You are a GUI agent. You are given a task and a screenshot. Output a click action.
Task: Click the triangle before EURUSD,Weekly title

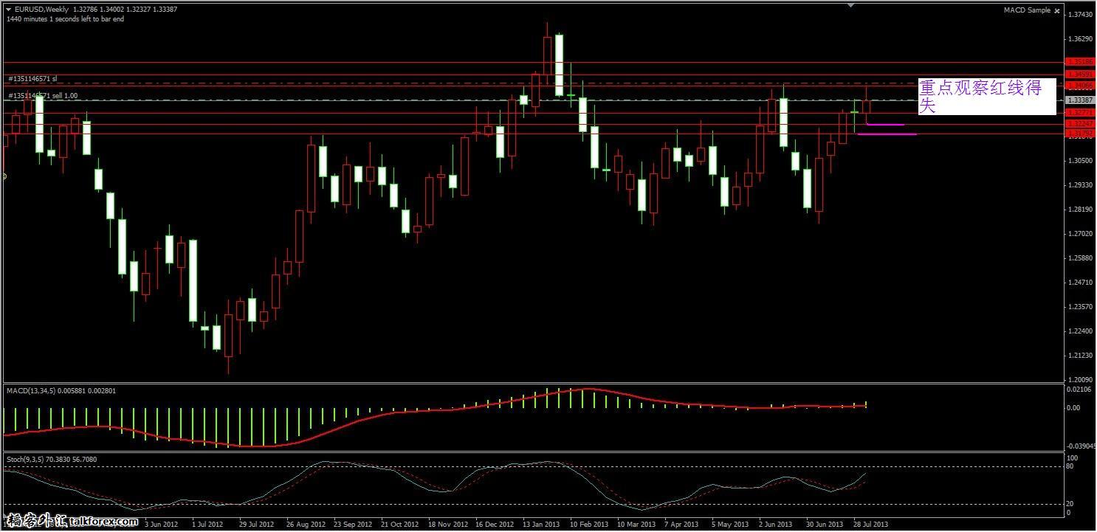(x=10, y=10)
